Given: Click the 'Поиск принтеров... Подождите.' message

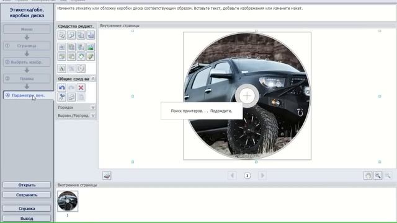Looking at the screenshot, I should (x=202, y=111).
